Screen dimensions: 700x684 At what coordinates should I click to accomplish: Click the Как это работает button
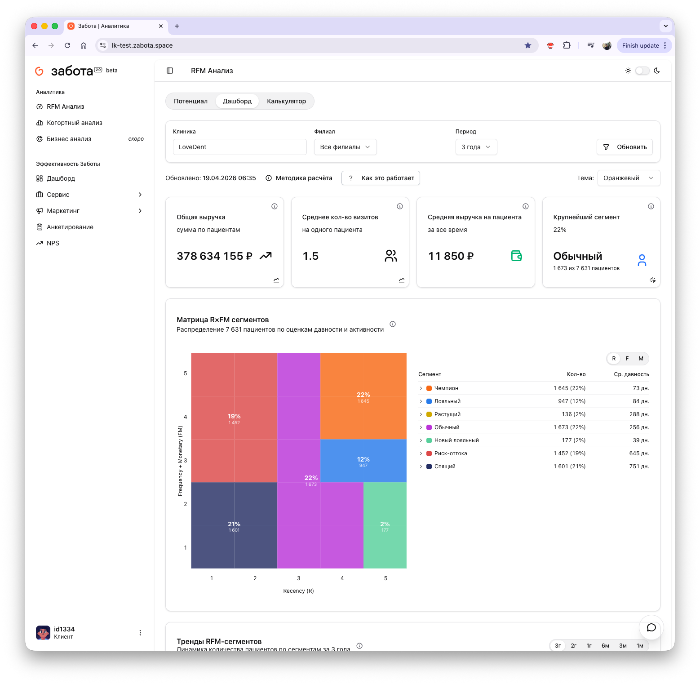click(x=381, y=178)
